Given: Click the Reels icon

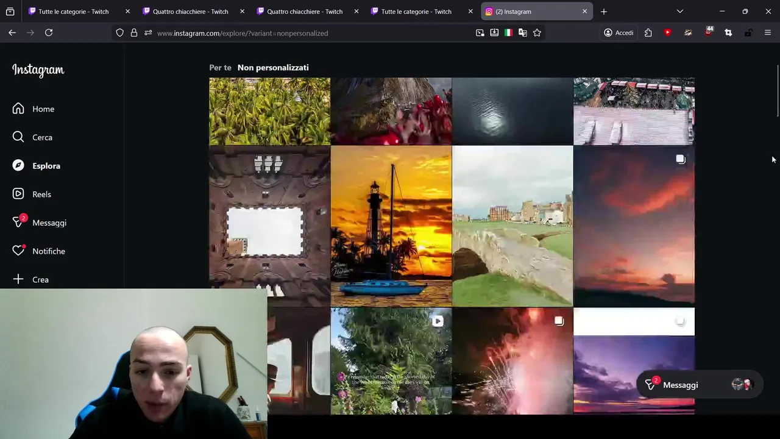Looking at the screenshot, I should [18, 195].
